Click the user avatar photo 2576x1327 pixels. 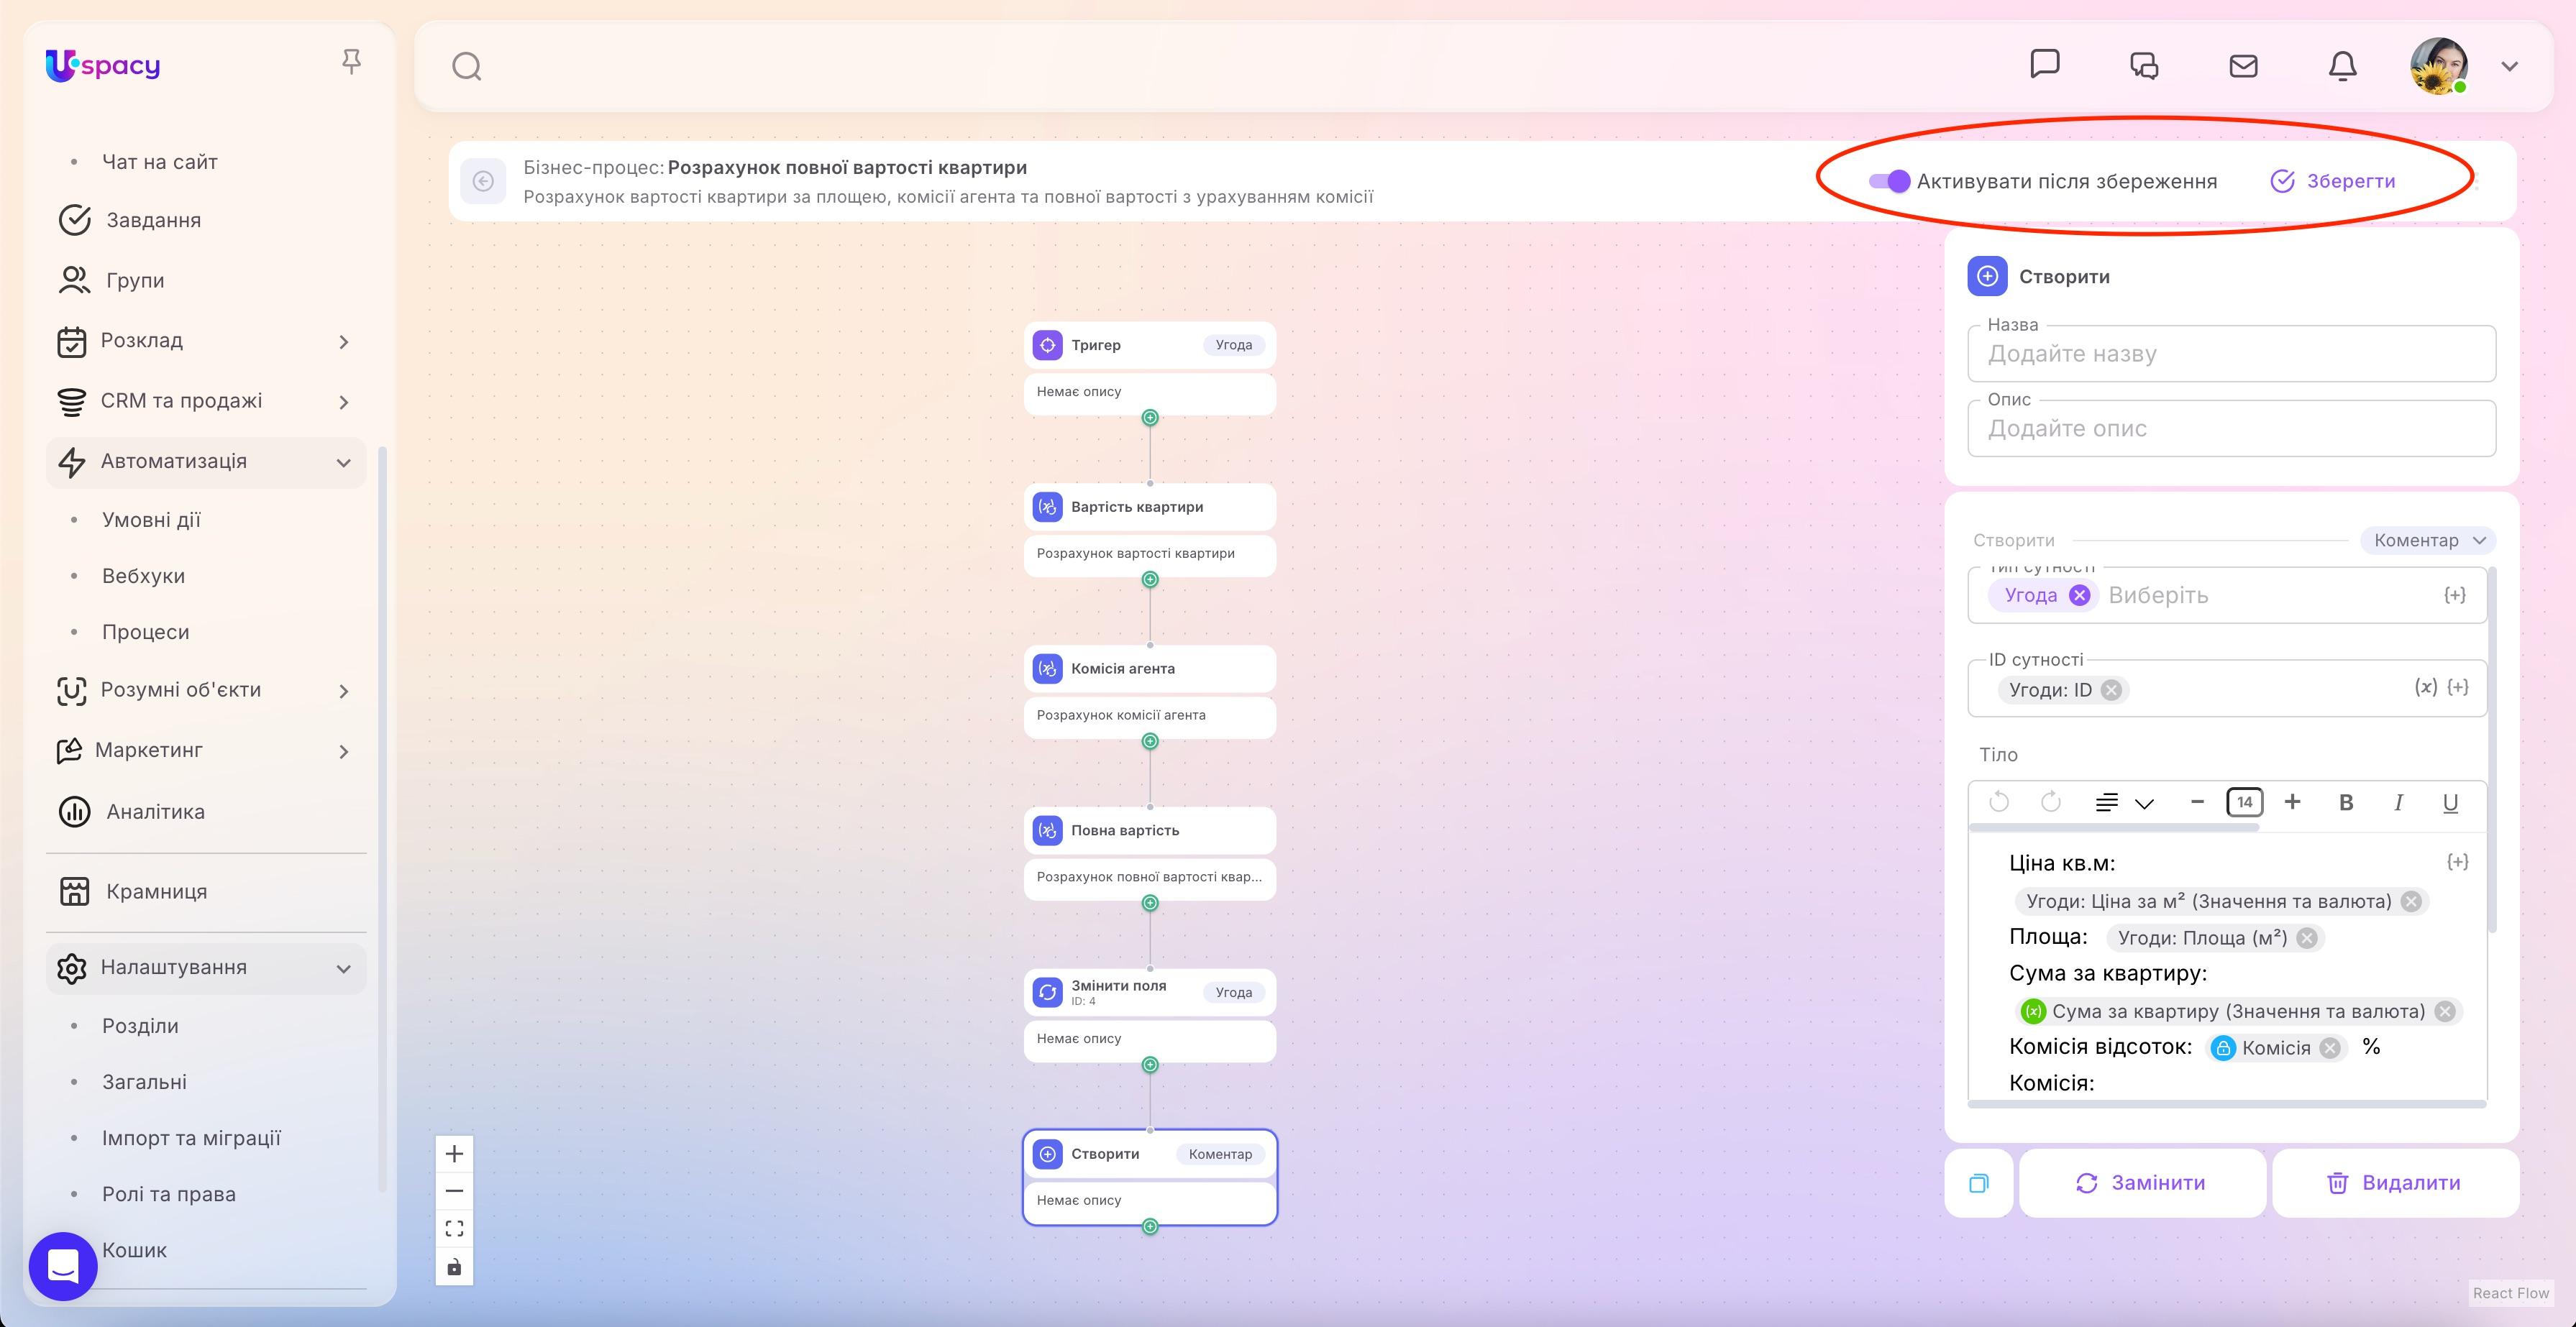click(x=2439, y=66)
